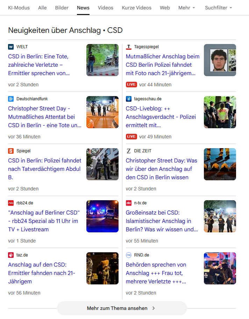Click the DIE ZEIT source logo icon
249x319 pixels.
128,151
